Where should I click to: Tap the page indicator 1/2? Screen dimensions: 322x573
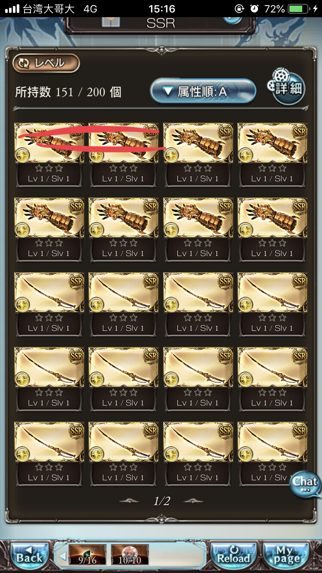click(x=161, y=501)
